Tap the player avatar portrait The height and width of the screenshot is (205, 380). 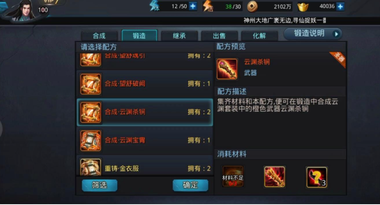coord(23,11)
